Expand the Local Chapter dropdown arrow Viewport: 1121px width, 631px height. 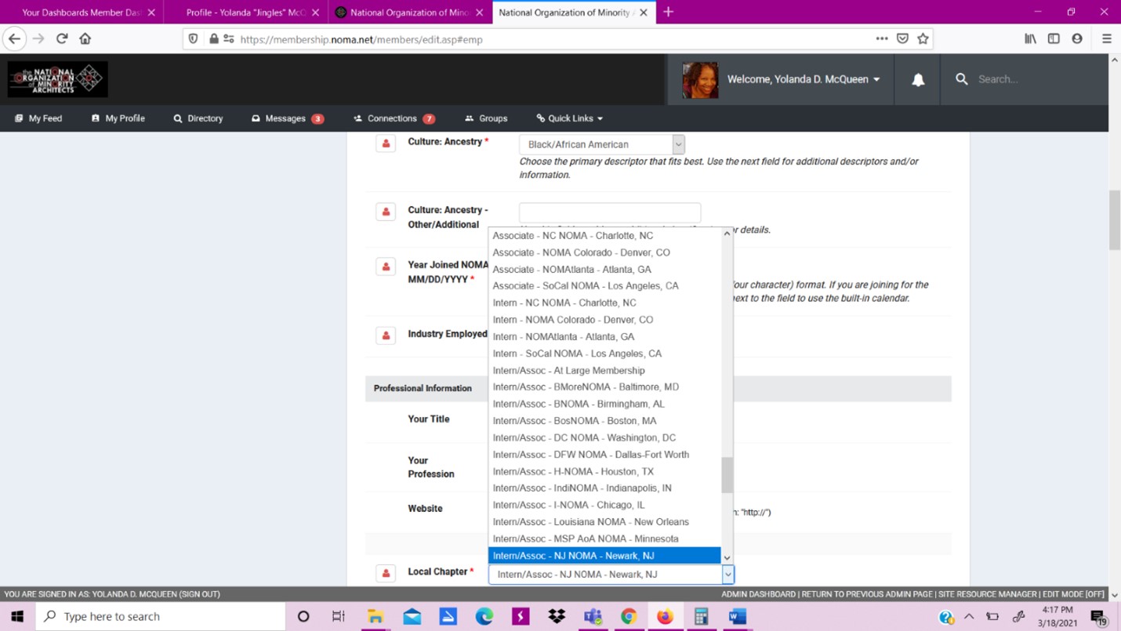(727, 575)
